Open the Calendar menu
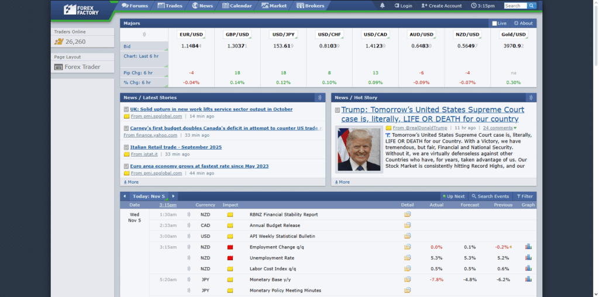The height and width of the screenshot is (297, 599). (237, 6)
